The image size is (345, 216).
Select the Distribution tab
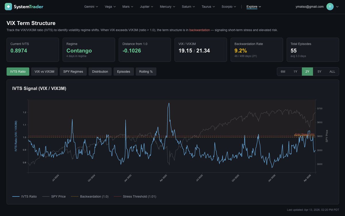coord(100,71)
